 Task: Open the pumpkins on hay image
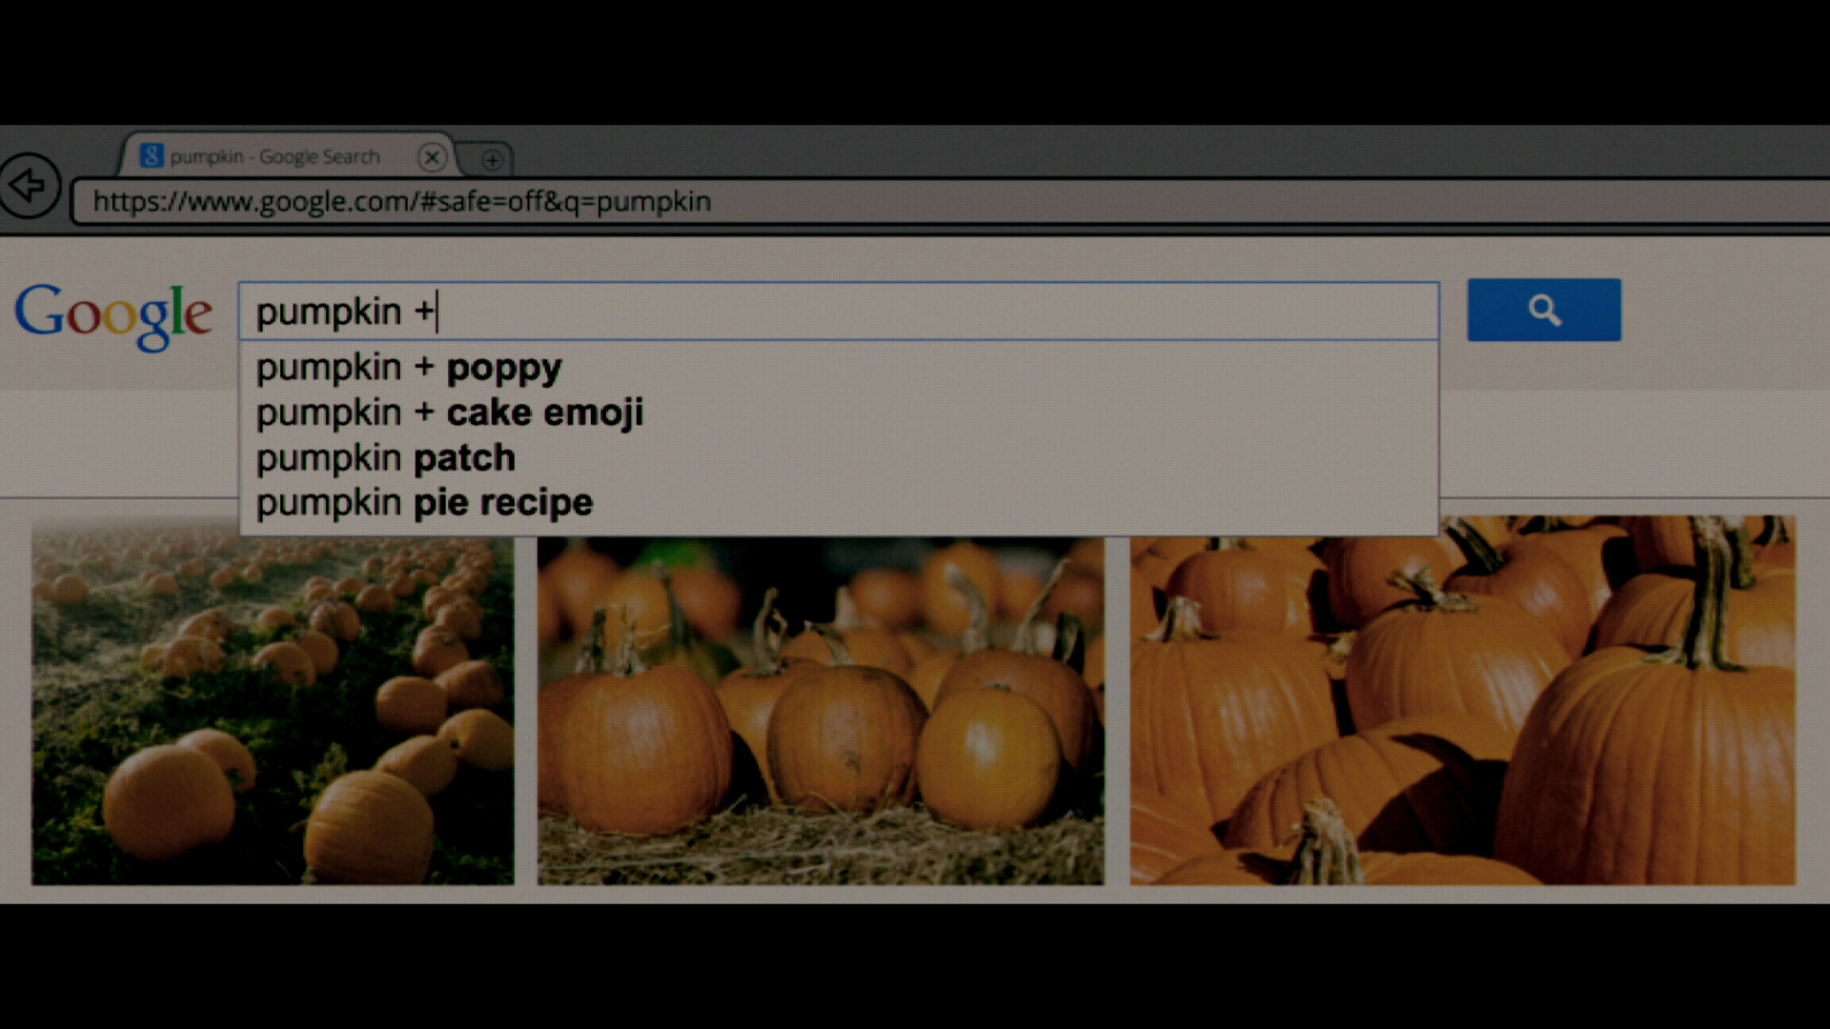(x=821, y=710)
